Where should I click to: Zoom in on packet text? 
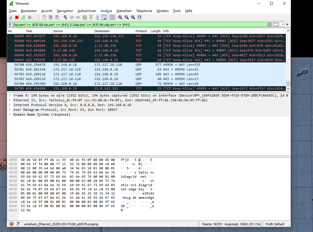pos(120,18)
